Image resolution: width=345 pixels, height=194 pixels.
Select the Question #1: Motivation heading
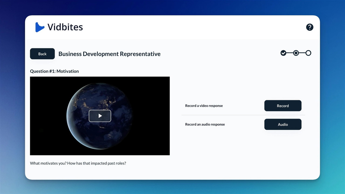pyautogui.click(x=54, y=71)
